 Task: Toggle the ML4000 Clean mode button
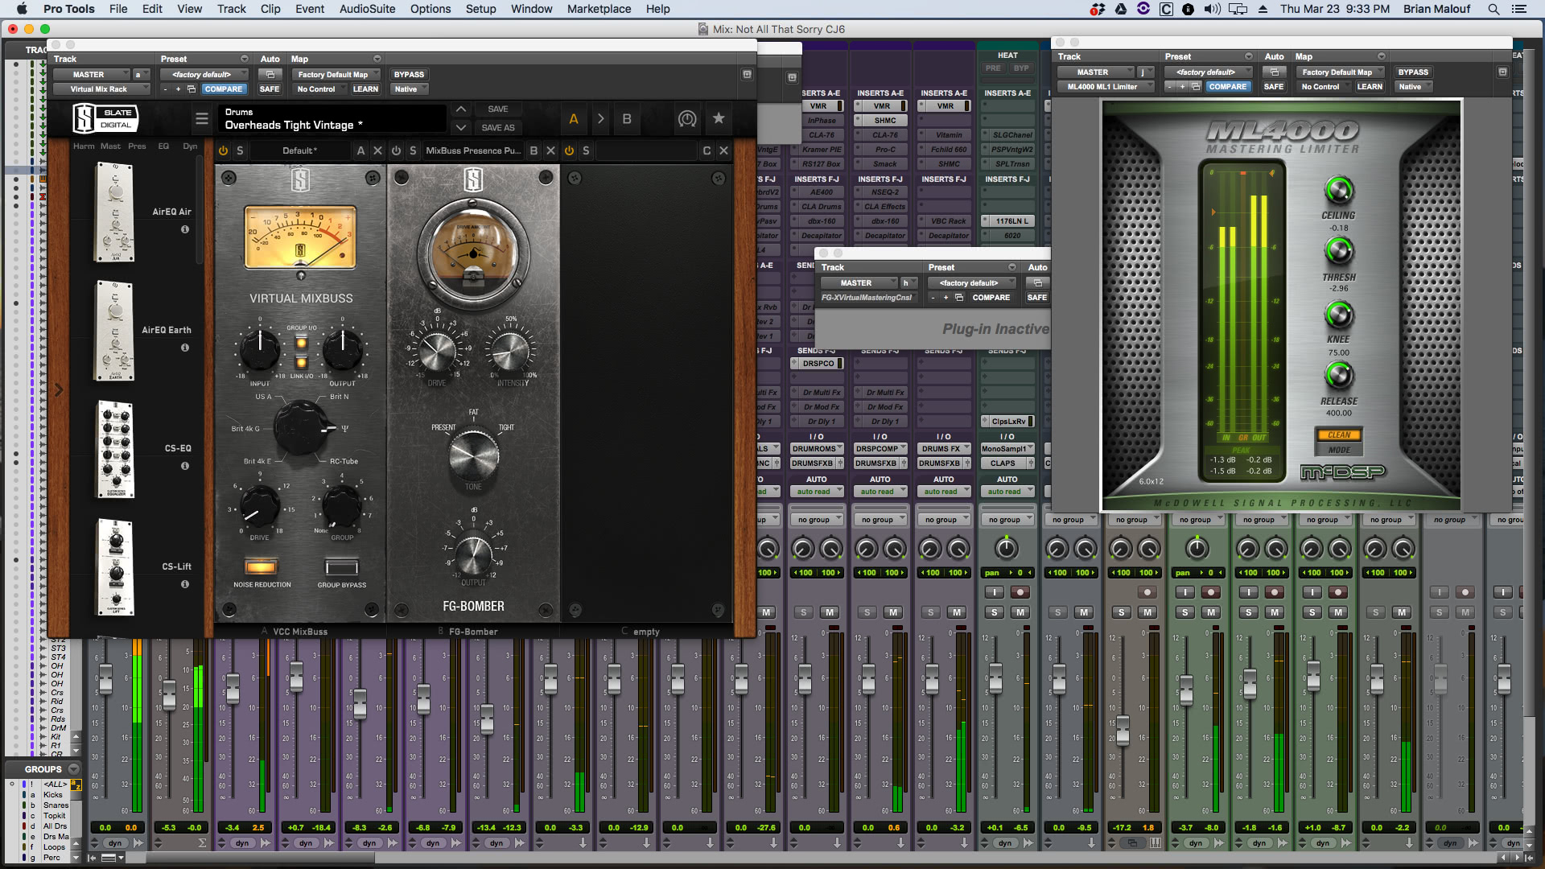tap(1339, 435)
